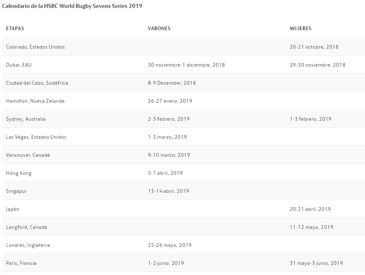The image size is (365, 275).
Task: Select the 30 noviembre-1 diciembre, 2018 date
Action: pos(186,65)
